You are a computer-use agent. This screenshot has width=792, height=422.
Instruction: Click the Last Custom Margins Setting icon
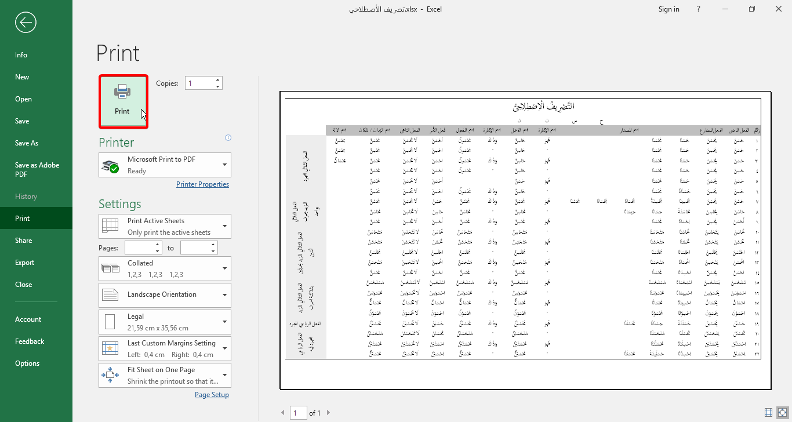coord(110,348)
